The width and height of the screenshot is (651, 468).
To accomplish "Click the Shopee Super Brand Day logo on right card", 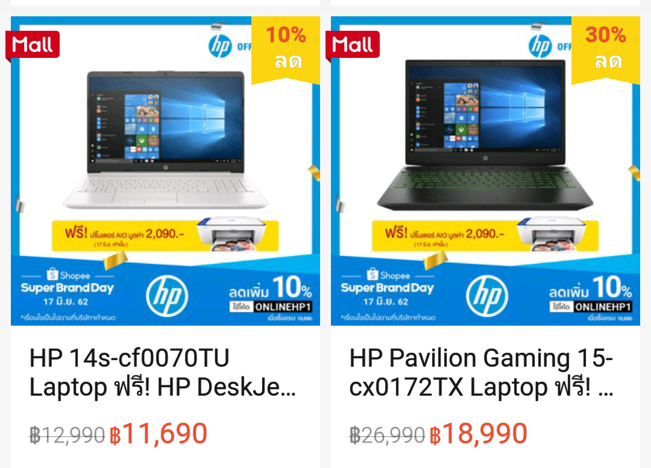I will point(388,288).
